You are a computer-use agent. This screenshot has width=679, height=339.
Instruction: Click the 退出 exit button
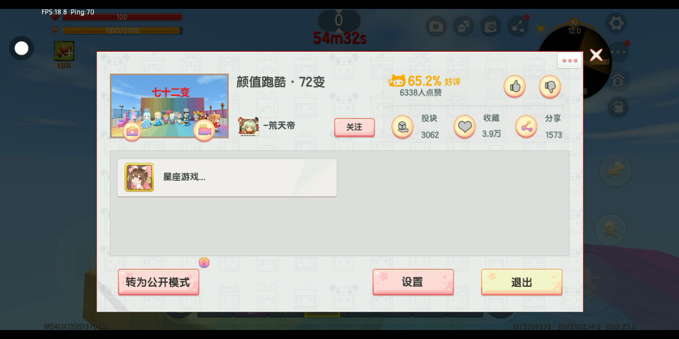(522, 282)
